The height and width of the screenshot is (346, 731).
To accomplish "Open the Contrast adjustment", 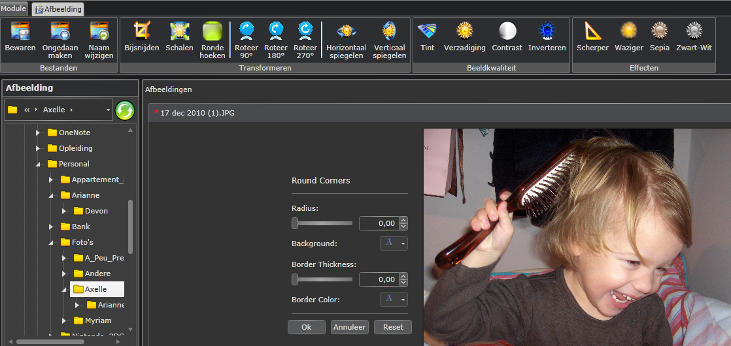I will pyautogui.click(x=507, y=31).
